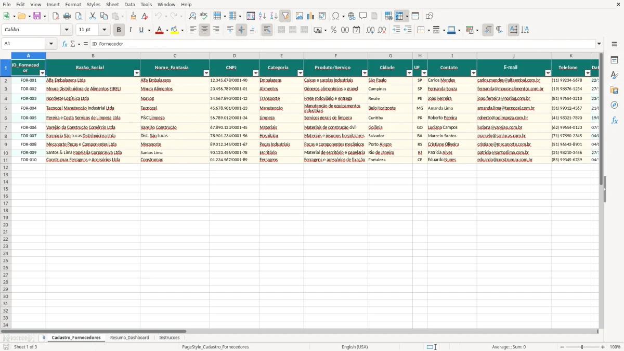Click the horizontal scrollbar thumb
Image resolution: width=624 pixels, height=351 pixels.
pos(94,331)
